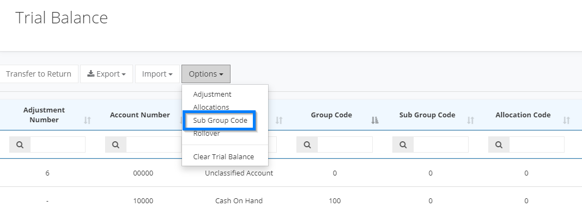Select Rollover in Options menu
Viewport: 582px width, 213px height.
click(x=207, y=134)
